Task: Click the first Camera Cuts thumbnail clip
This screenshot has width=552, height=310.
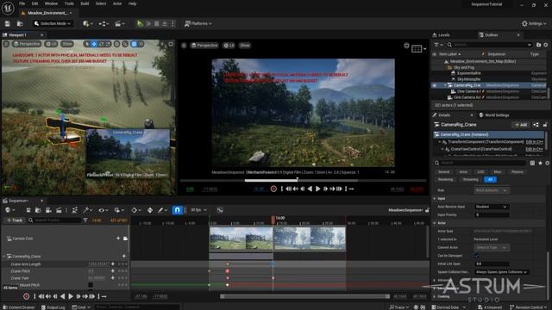Action: 241,239
